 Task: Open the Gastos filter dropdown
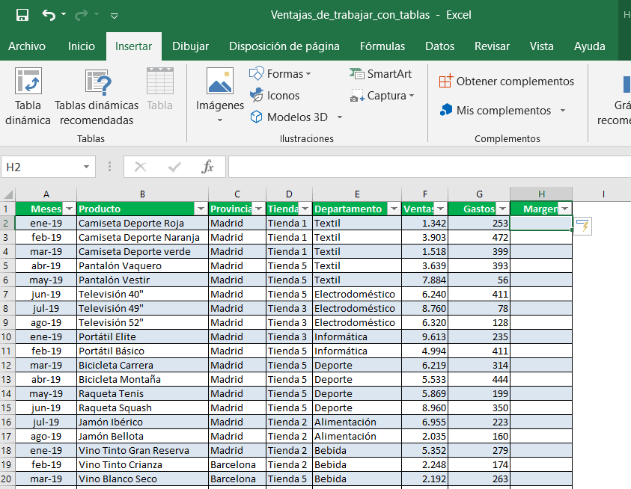(502, 209)
